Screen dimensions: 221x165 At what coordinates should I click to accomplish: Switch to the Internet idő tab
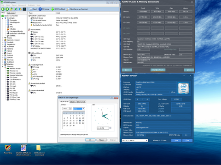coord(81,102)
